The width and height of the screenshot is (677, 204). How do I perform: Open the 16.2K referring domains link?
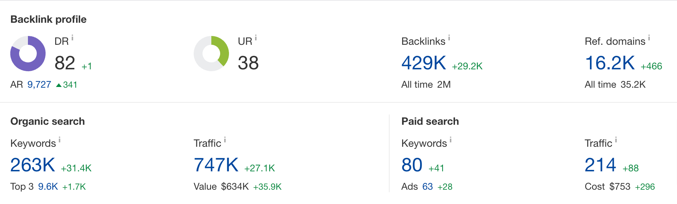click(609, 63)
